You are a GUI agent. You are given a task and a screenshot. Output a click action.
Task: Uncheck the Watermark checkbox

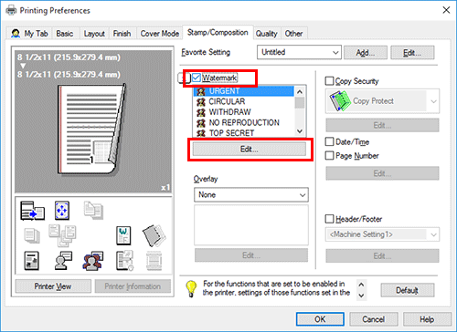(x=197, y=78)
